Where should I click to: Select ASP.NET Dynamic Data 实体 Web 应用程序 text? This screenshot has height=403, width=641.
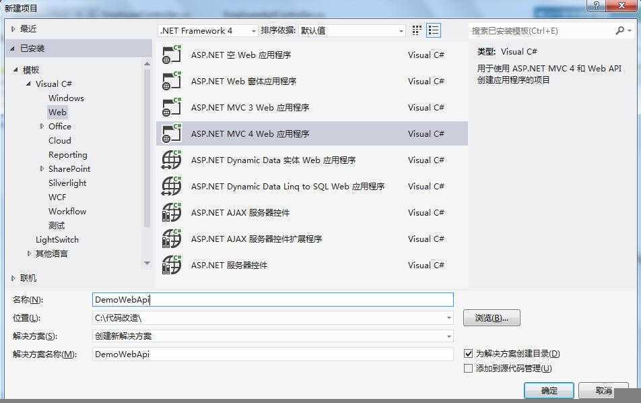[x=273, y=160]
